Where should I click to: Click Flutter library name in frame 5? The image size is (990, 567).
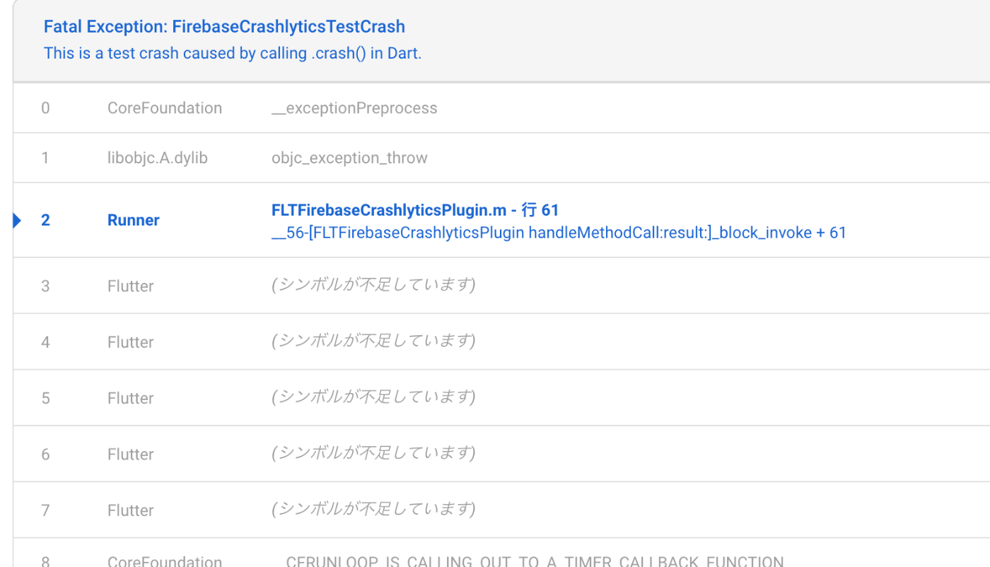pos(131,398)
